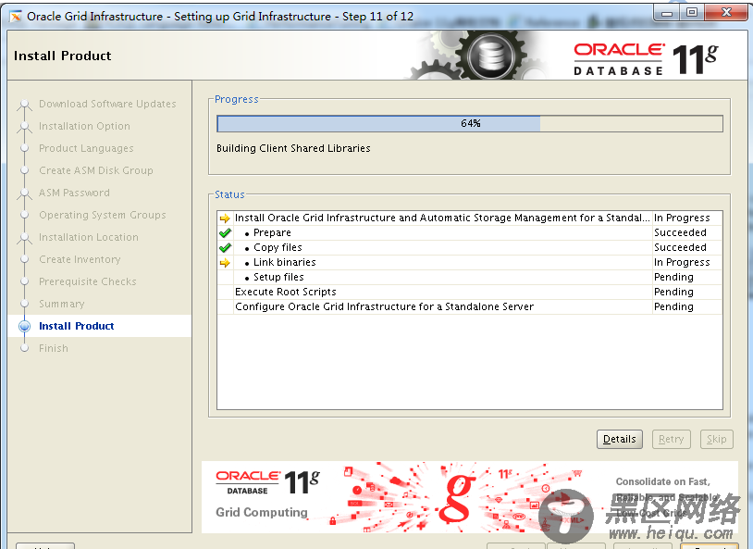Select Operating System Groups step
Screen dimensions: 753x549
(x=103, y=215)
